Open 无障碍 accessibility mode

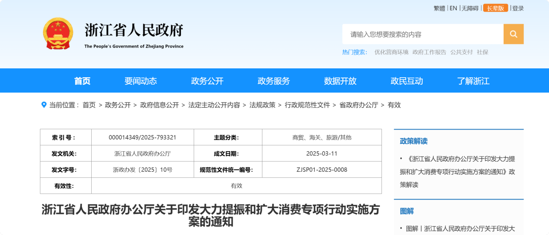[x=470, y=8]
